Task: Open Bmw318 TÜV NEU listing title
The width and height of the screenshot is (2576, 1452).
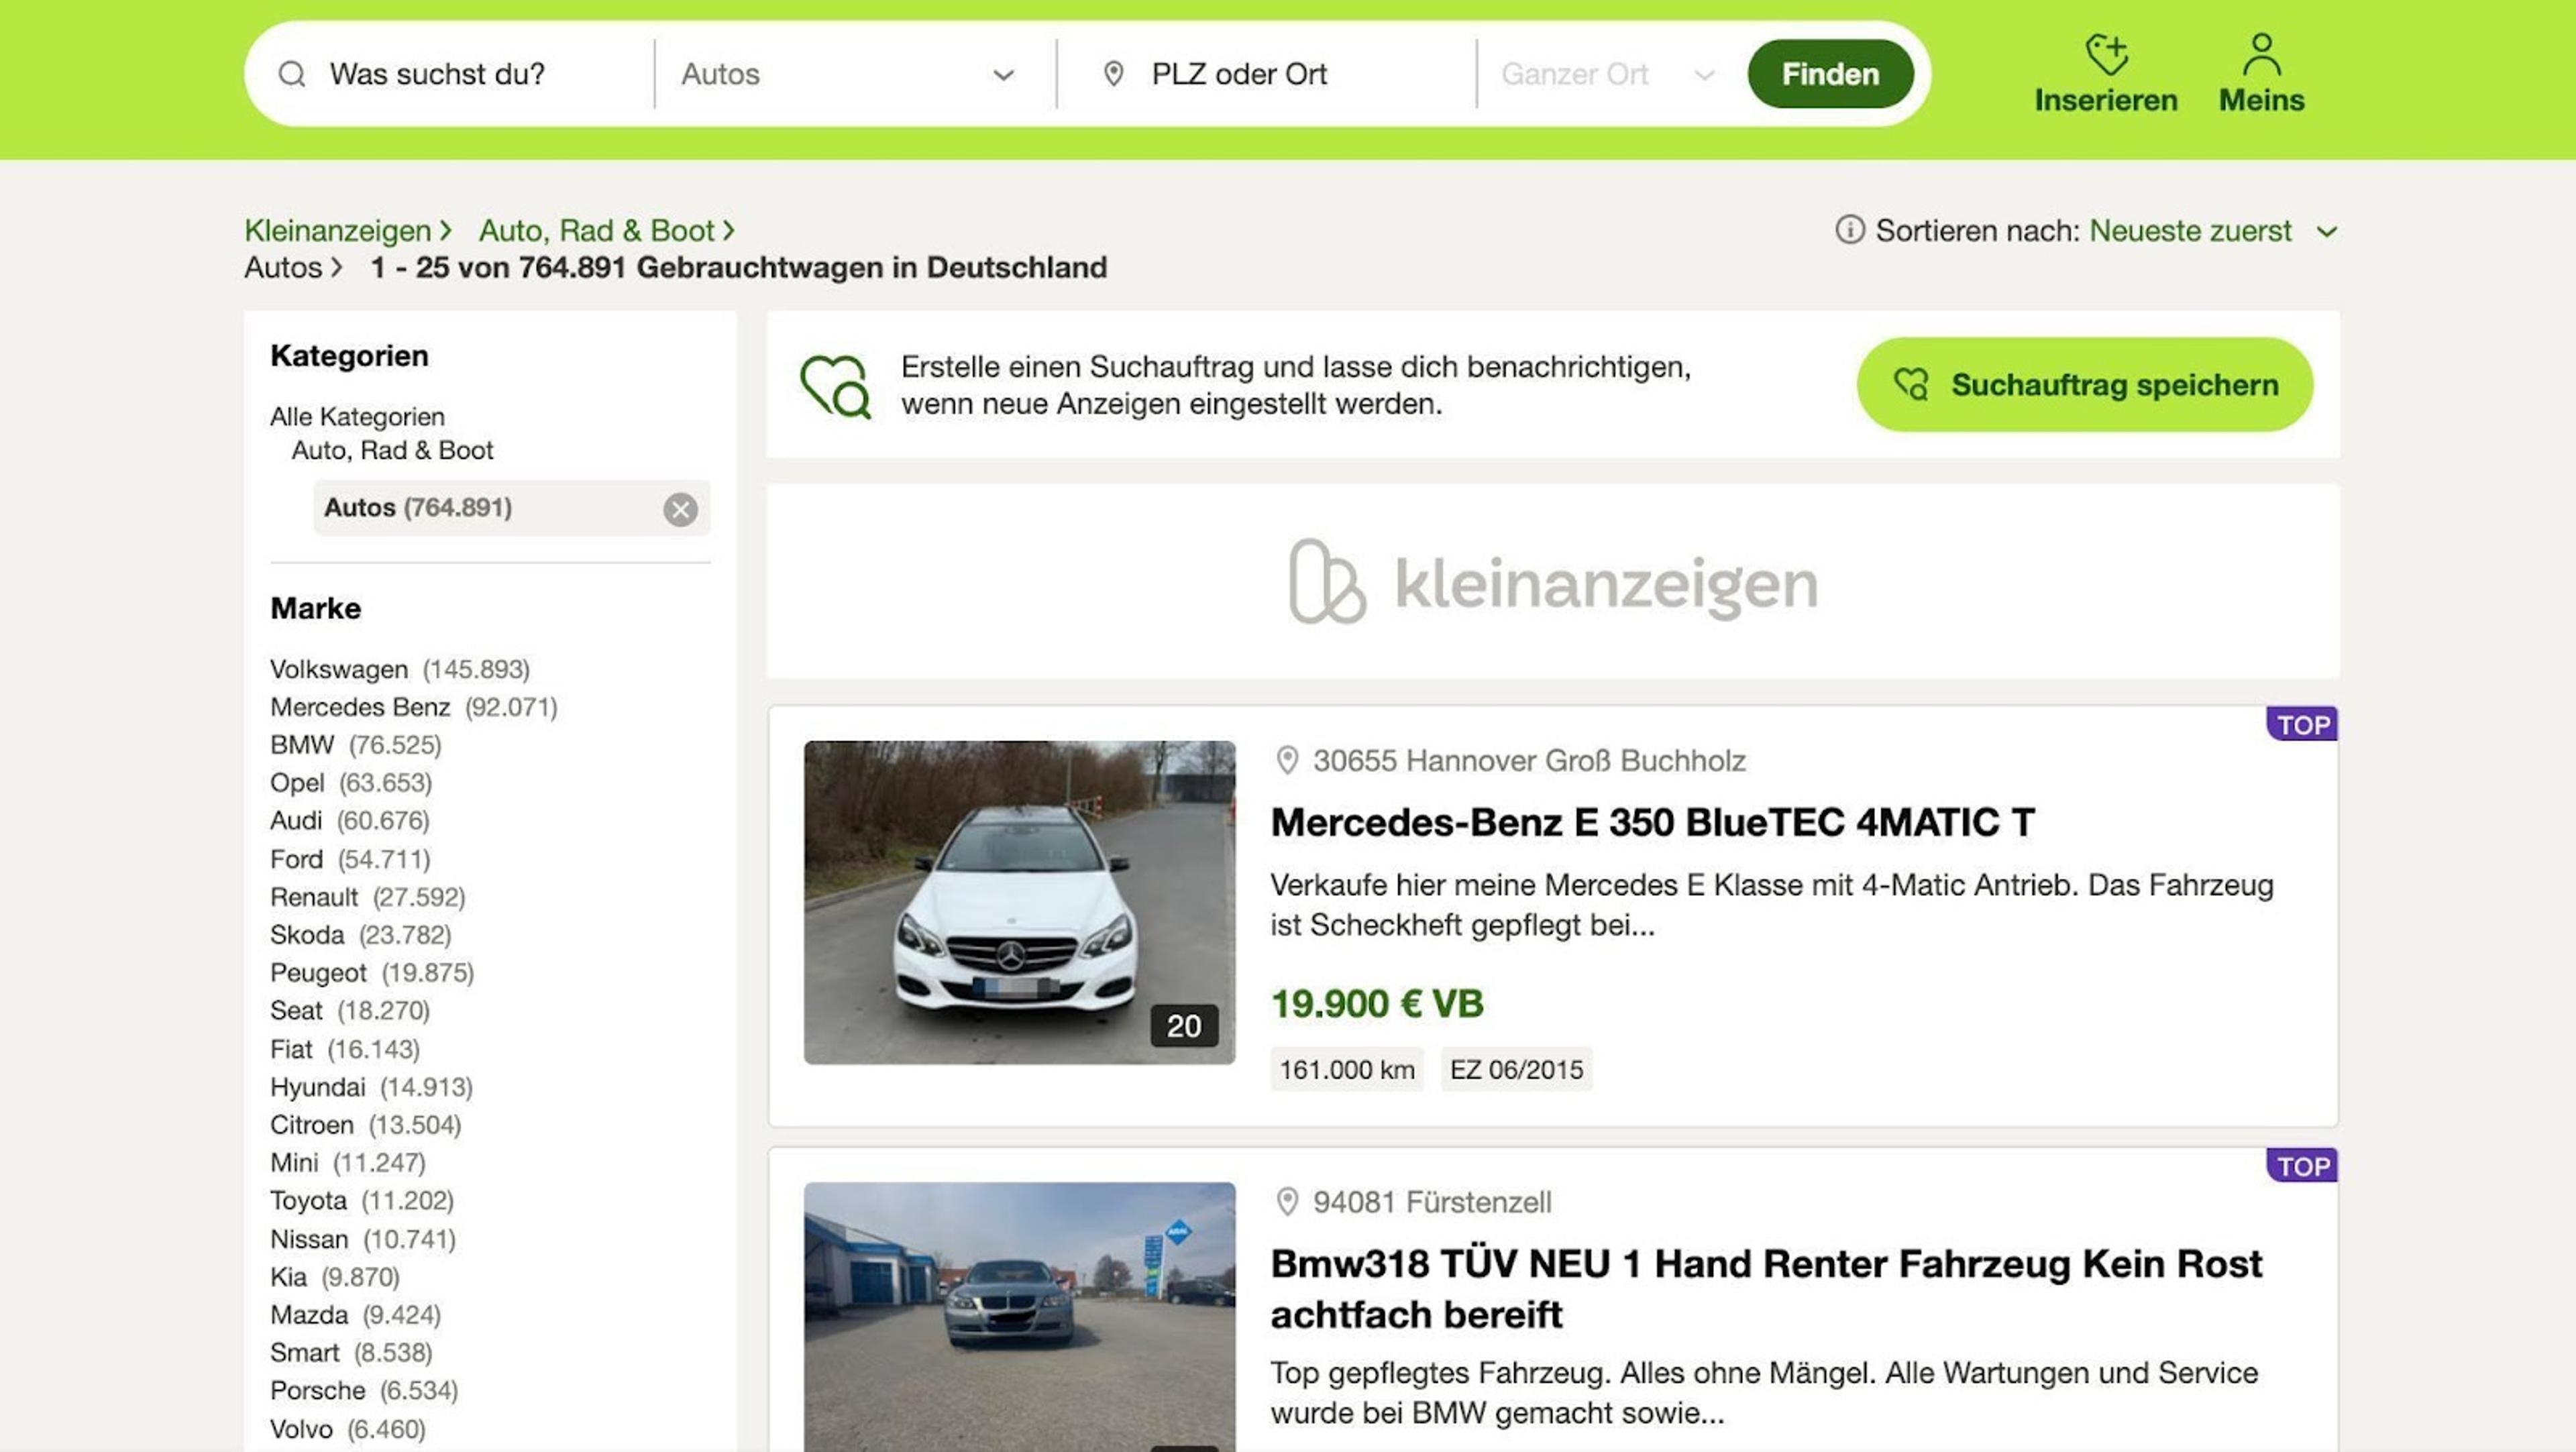Action: [1766, 1289]
